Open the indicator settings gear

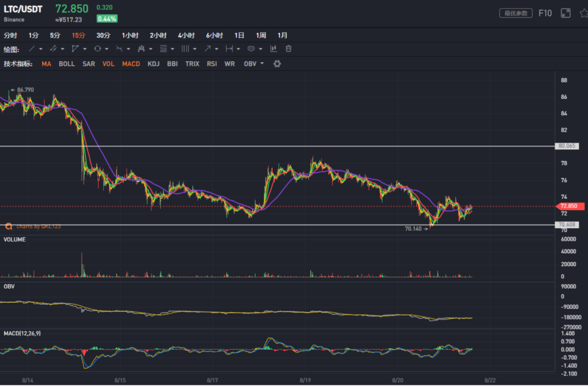click(277, 64)
